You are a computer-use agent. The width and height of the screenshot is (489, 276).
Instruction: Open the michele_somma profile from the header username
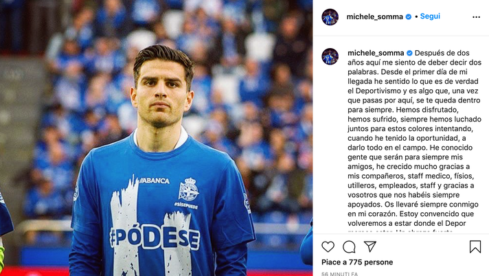tap(374, 16)
